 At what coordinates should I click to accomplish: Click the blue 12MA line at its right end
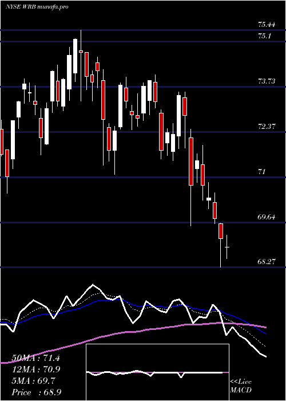coord(265,333)
